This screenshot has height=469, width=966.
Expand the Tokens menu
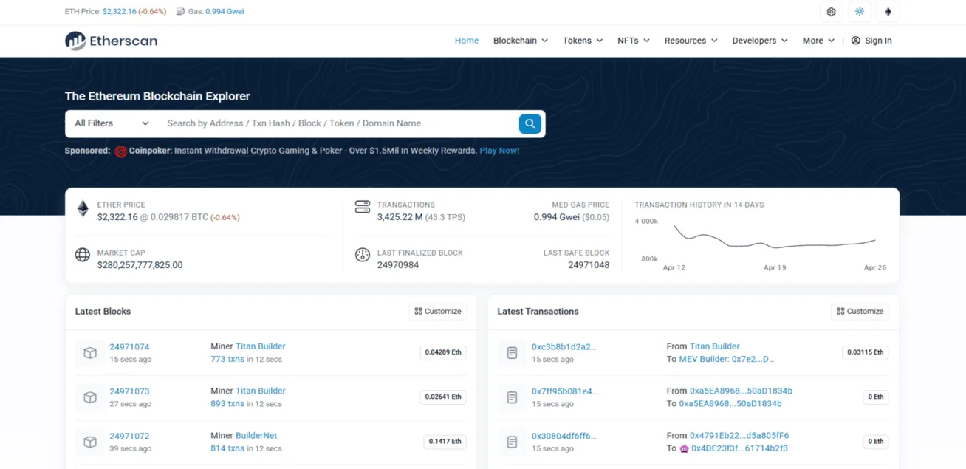583,41
